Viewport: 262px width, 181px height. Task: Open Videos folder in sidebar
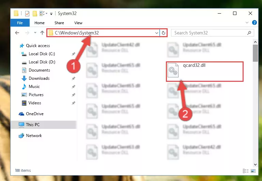[x=35, y=103]
